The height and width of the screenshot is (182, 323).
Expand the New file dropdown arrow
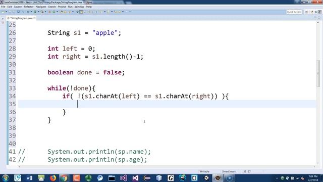coord(7,12)
